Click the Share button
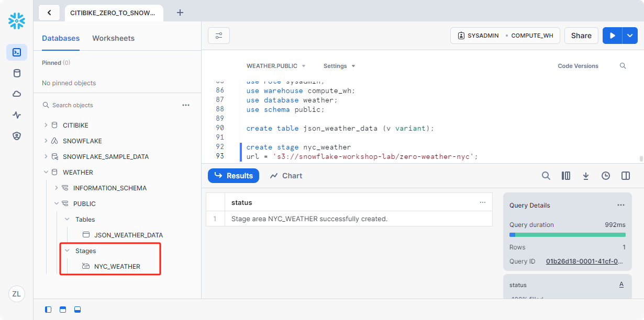Image resolution: width=644 pixels, height=320 pixels. 581,36
